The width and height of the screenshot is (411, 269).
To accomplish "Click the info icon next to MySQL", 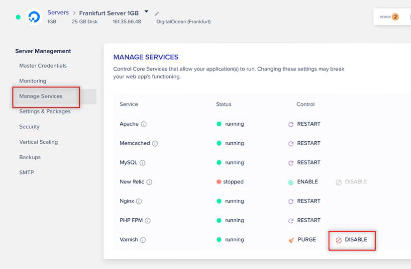I will [142, 163].
